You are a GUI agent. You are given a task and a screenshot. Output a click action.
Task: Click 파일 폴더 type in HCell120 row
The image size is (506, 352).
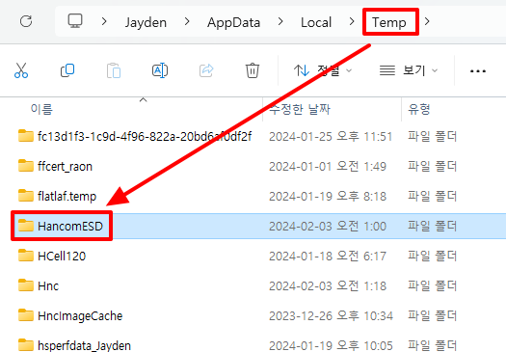click(433, 257)
